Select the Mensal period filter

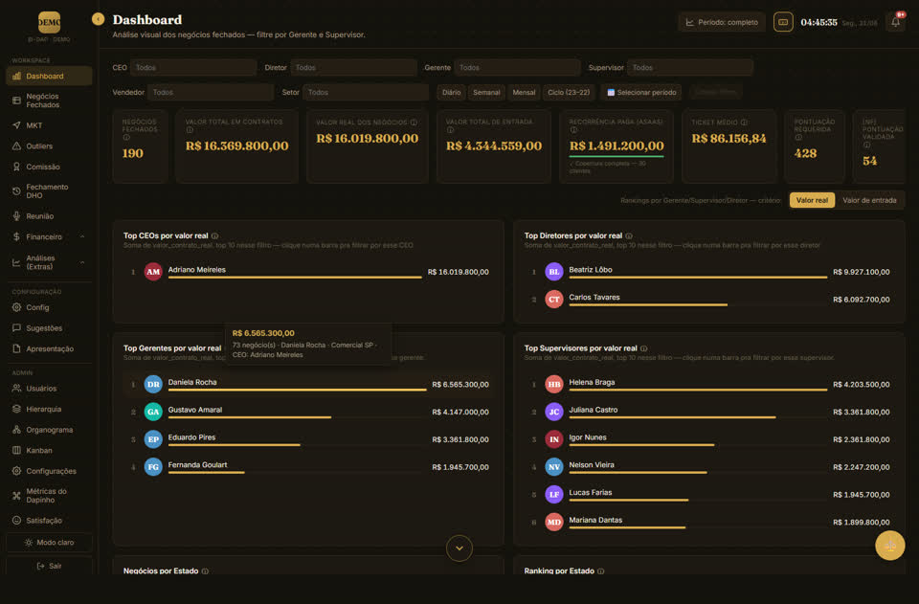pos(524,93)
